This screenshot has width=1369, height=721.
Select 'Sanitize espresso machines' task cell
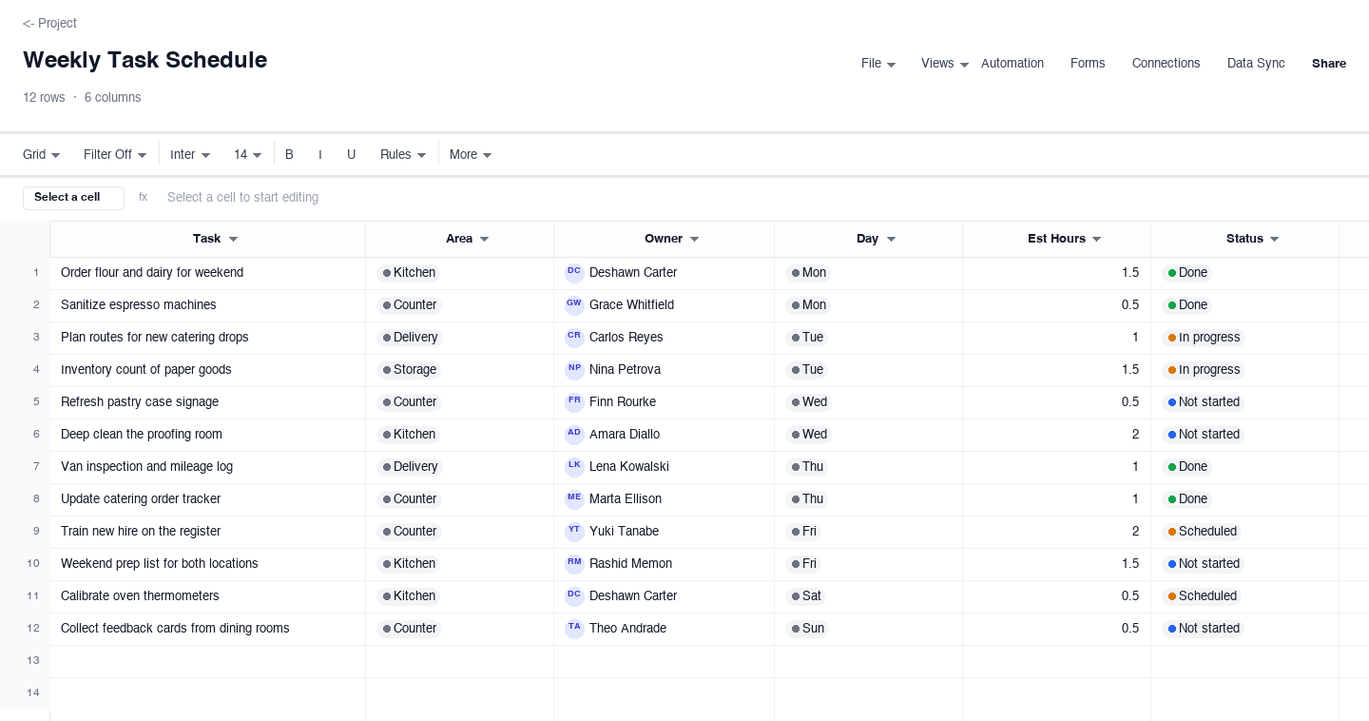pyautogui.click(x=207, y=304)
